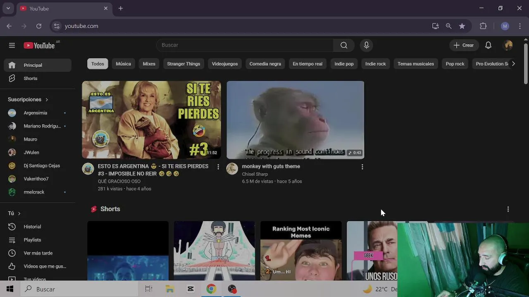
Task: Select the Temas musicales filter chip
Action: point(415,64)
